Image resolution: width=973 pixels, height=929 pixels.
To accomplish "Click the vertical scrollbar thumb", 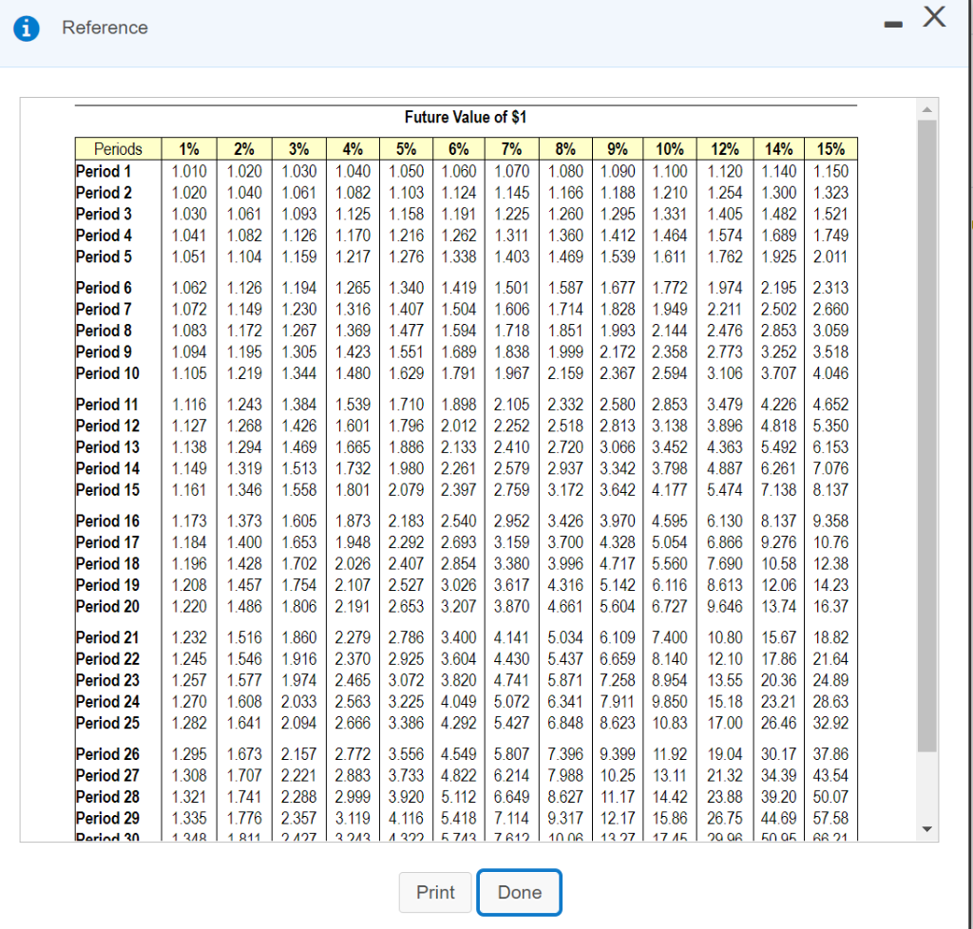I will [x=927, y=435].
